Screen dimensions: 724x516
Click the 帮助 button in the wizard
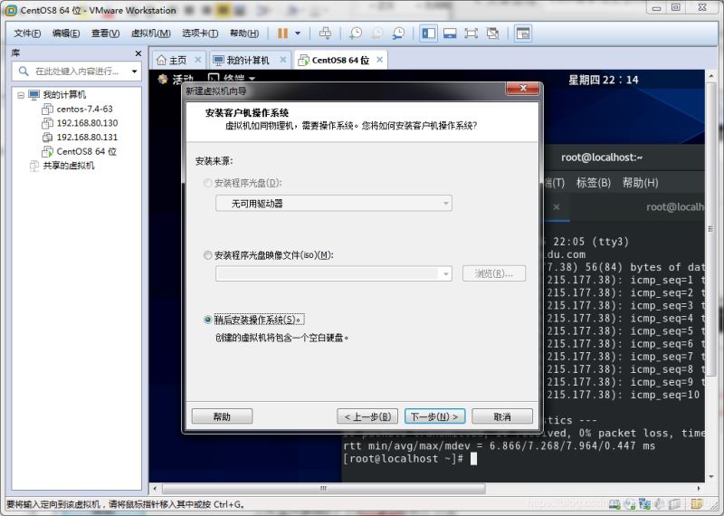(x=222, y=416)
